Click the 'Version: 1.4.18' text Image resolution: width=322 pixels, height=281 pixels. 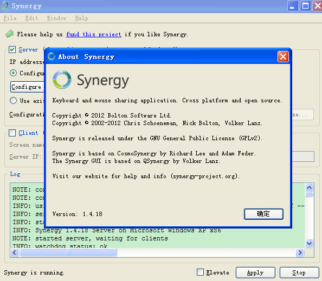coord(77,214)
